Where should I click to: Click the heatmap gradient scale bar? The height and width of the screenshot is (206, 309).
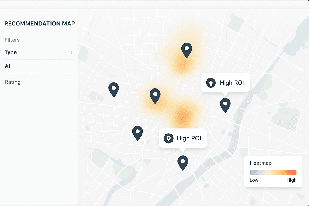tap(273, 172)
